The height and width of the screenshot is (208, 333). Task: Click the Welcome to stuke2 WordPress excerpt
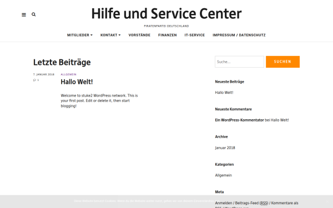[x=99, y=100]
